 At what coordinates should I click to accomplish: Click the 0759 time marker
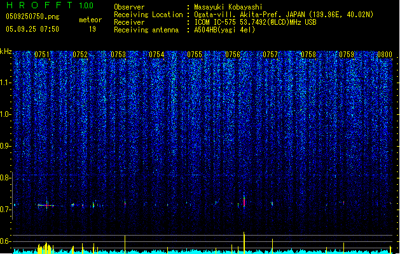coord(347,55)
